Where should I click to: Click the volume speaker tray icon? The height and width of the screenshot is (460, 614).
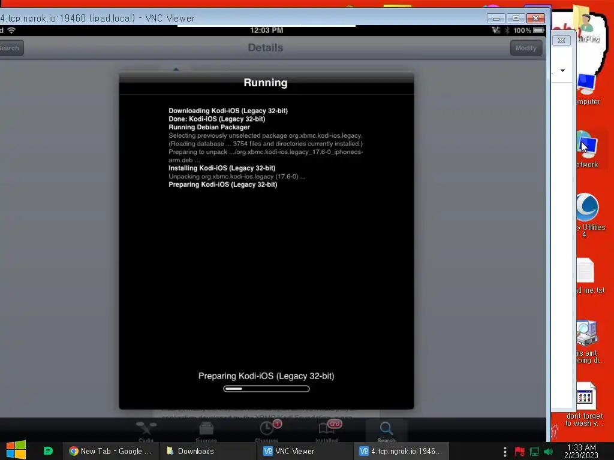pos(548,452)
